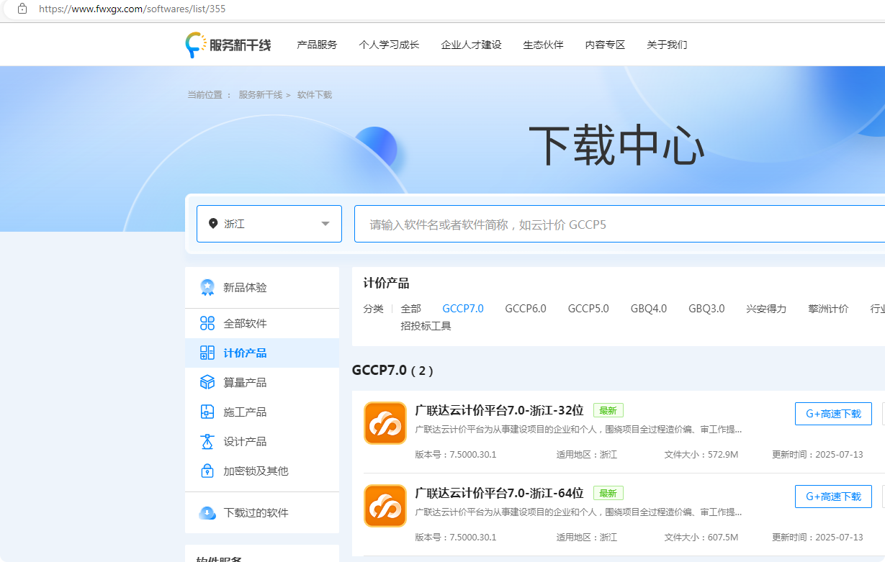Screen dimensions: 885x562
Task: Click the 新品体验 medal icon
Action: [x=207, y=288]
